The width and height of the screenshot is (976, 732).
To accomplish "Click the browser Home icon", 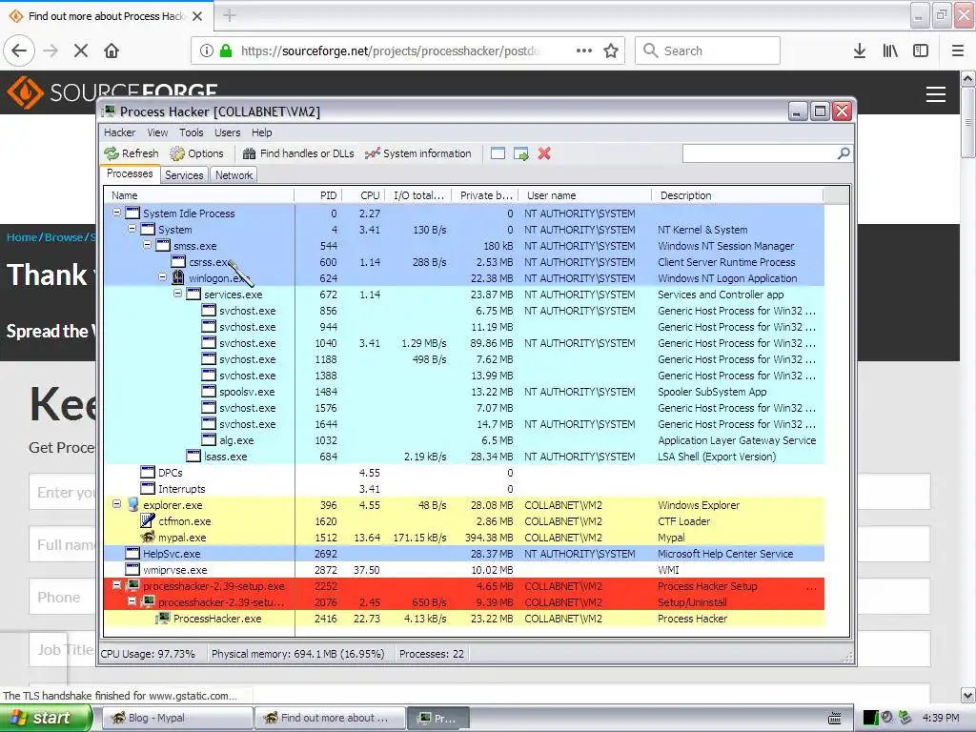I will (x=112, y=51).
